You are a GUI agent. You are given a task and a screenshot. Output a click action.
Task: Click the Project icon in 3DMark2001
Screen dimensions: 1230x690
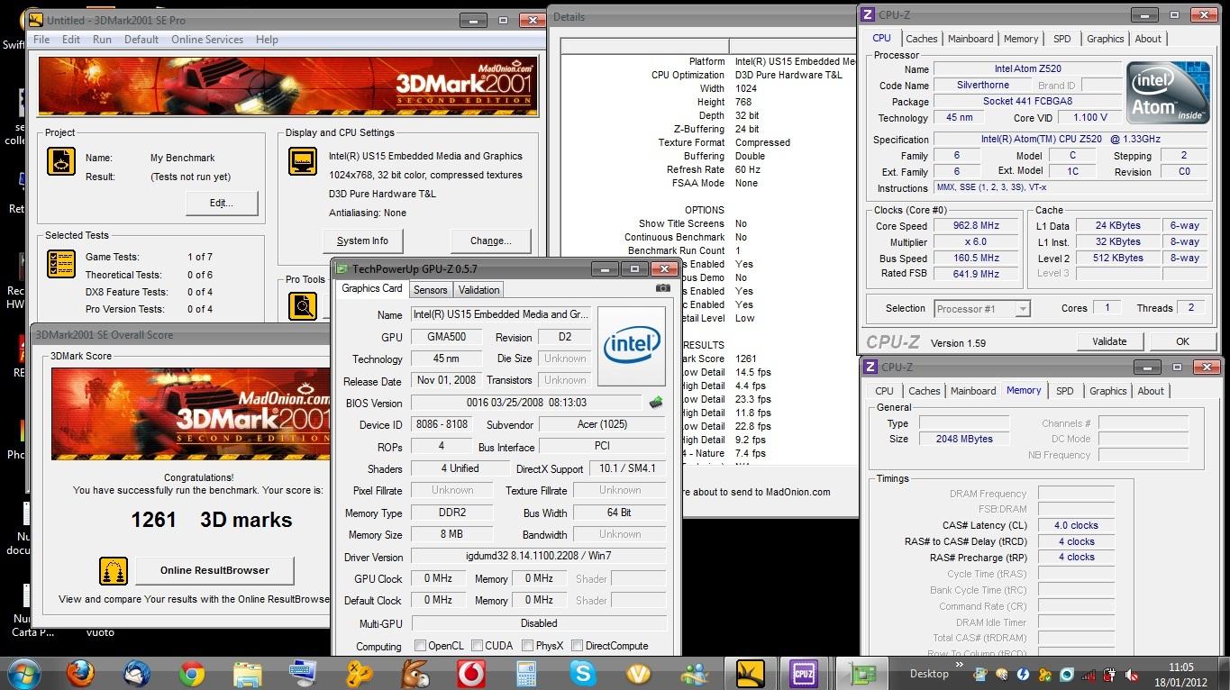pyautogui.click(x=61, y=161)
